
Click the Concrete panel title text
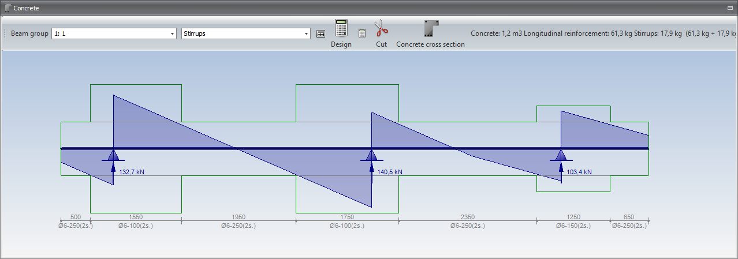pos(27,9)
